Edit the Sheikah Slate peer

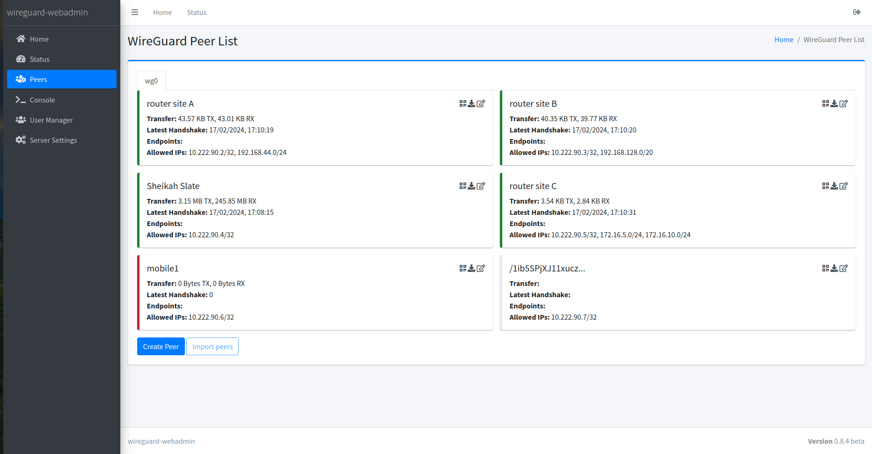[x=481, y=186]
